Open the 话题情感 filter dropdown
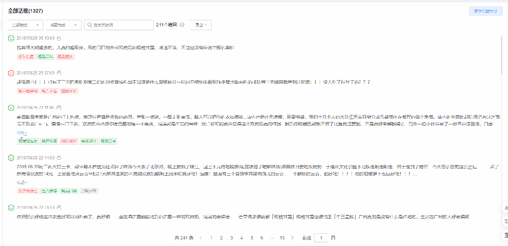 (64, 25)
